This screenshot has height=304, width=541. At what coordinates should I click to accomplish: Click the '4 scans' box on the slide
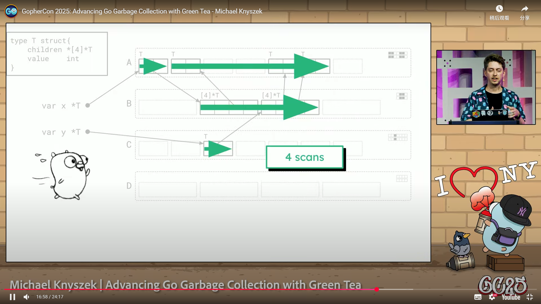305,157
